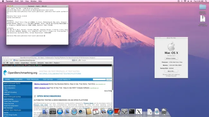Open Mail stamp icon in the Dock
209x117 pixels.
pyautogui.click(x=67, y=112)
